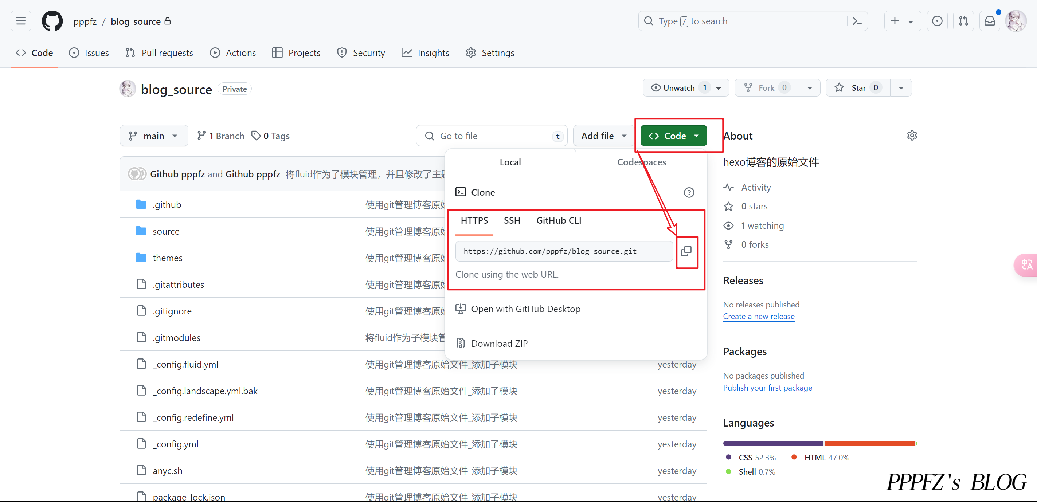Click the HTTPS clone URL text field
This screenshot has height=502, width=1037.
(x=564, y=251)
